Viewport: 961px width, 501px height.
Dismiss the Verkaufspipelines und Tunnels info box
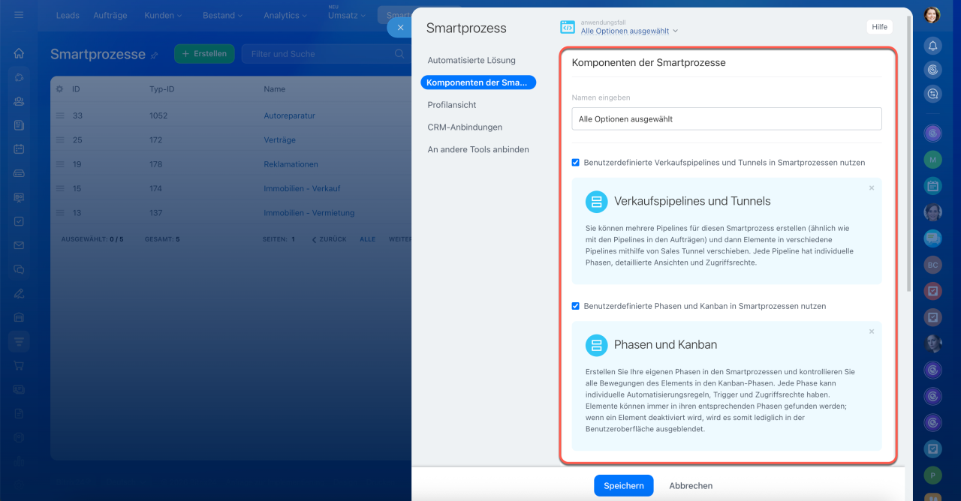(872, 187)
